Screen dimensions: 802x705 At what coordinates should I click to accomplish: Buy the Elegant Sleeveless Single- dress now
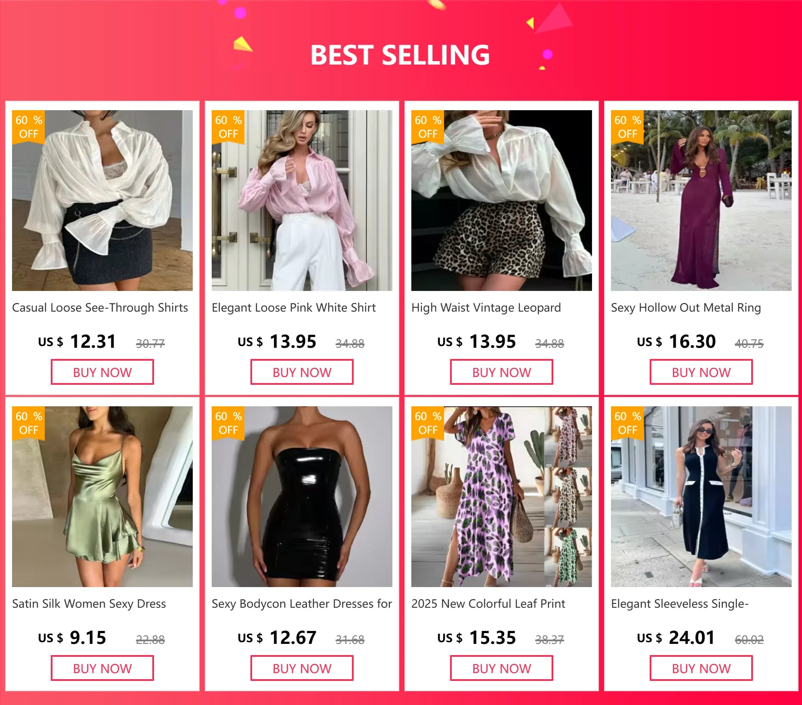pyautogui.click(x=701, y=668)
